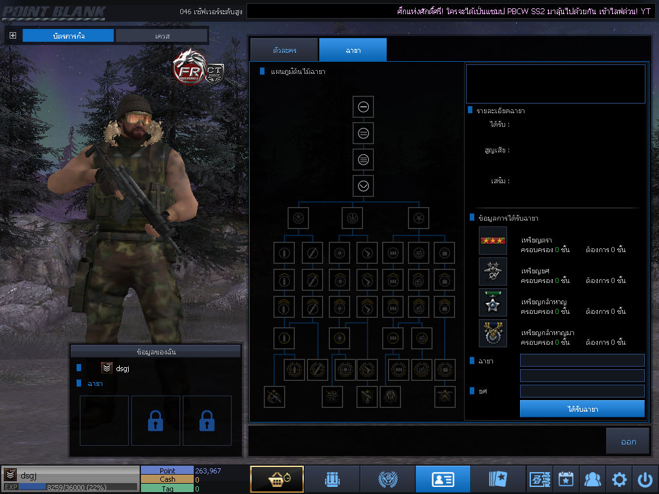Click the green-ribbon star medal icon
Image resolution: width=659 pixels, height=494 pixels.
(x=493, y=302)
